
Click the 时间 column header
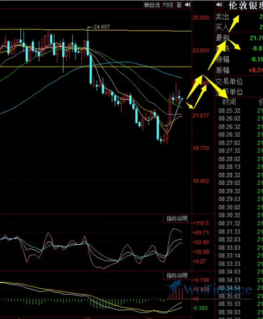click(229, 102)
